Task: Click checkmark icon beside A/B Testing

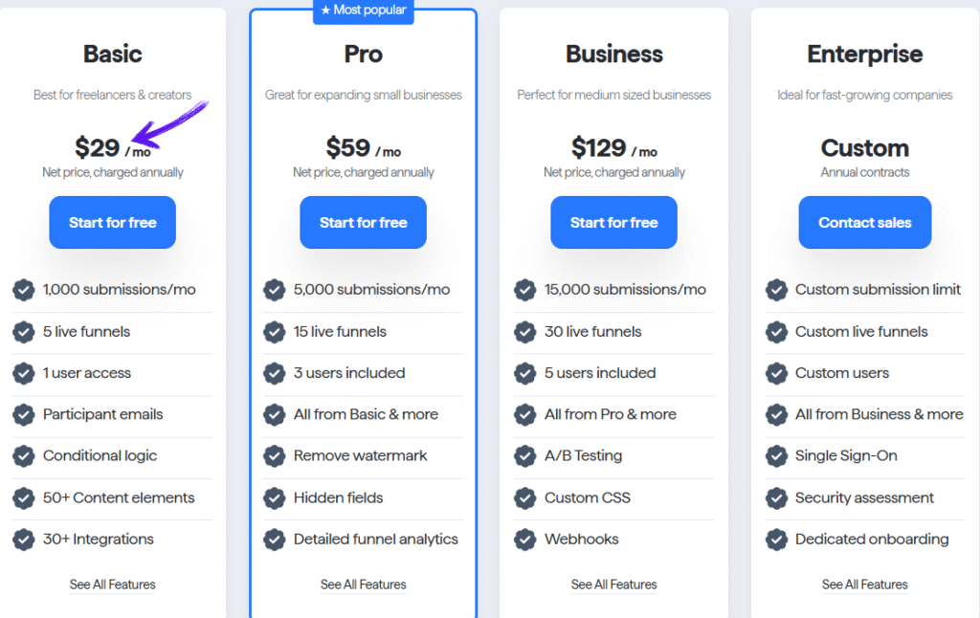Action: [x=525, y=456]
